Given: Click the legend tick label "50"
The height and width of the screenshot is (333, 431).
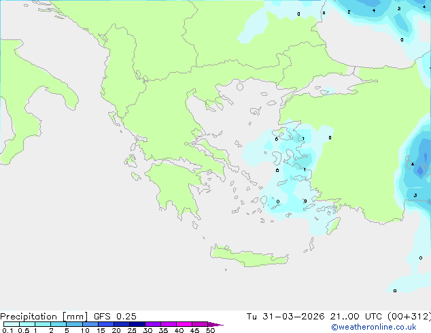Looking at the screenshot, I should [211, 330].
